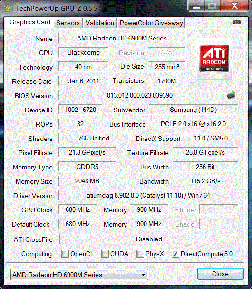The image size is (252, 289).
Task: Minimize the GPU-Z window
Action: pos(196,7)
